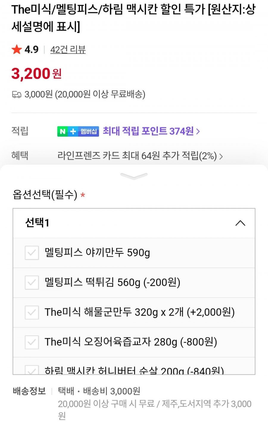
Task: Click the delivery truck icon
Action: point(17,95)
